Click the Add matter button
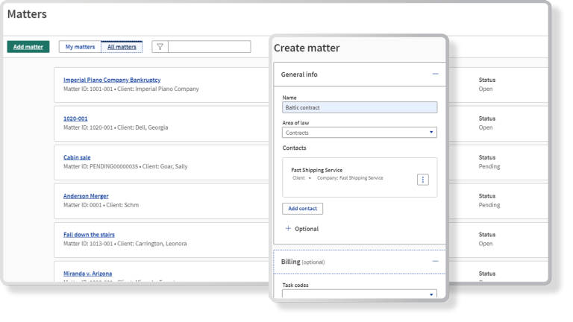 pyautogui.click(x=28, y=47)
